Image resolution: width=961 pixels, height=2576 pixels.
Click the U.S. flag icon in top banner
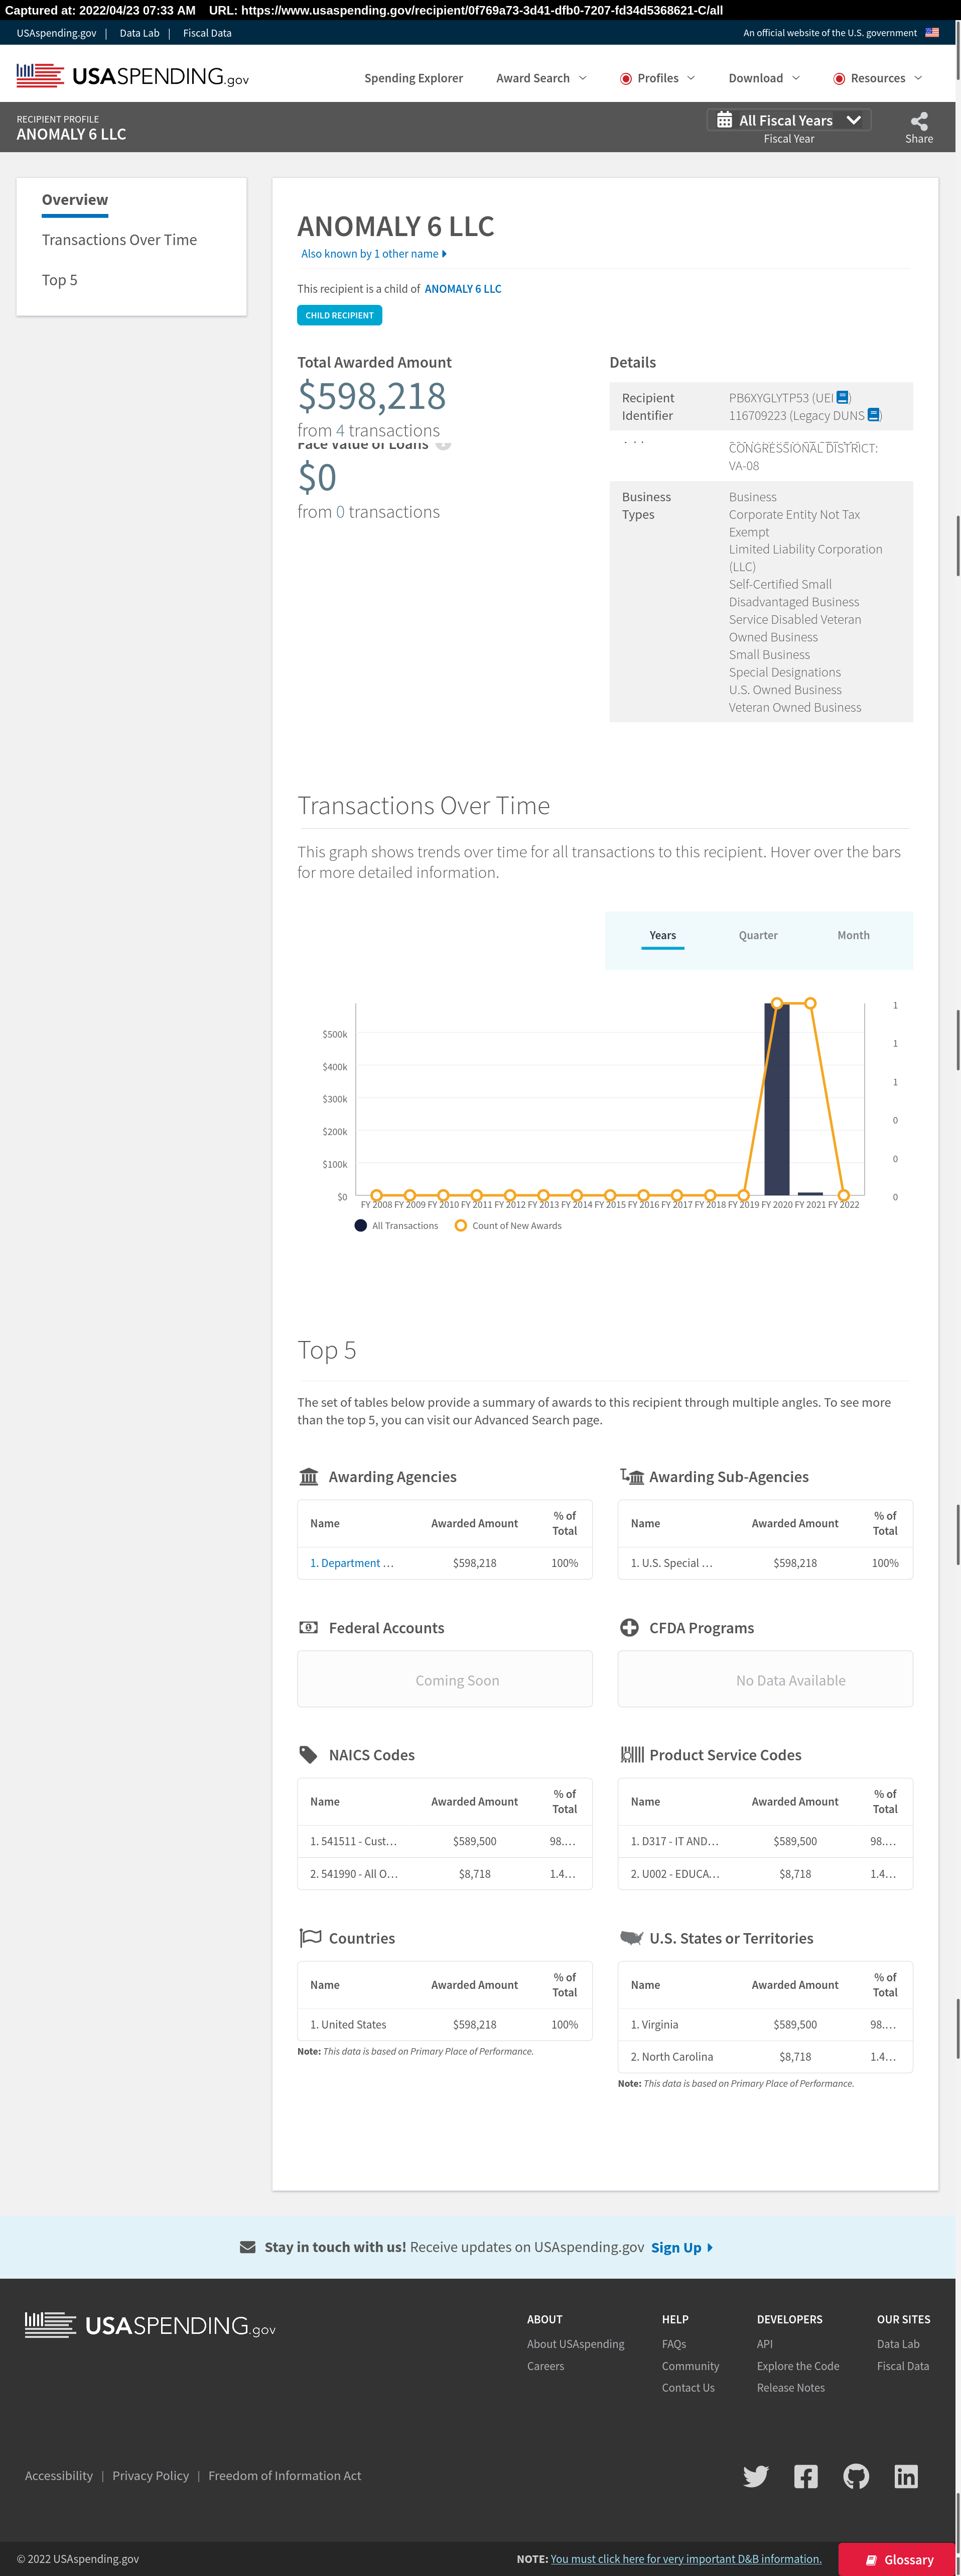[x=931, y=33]
